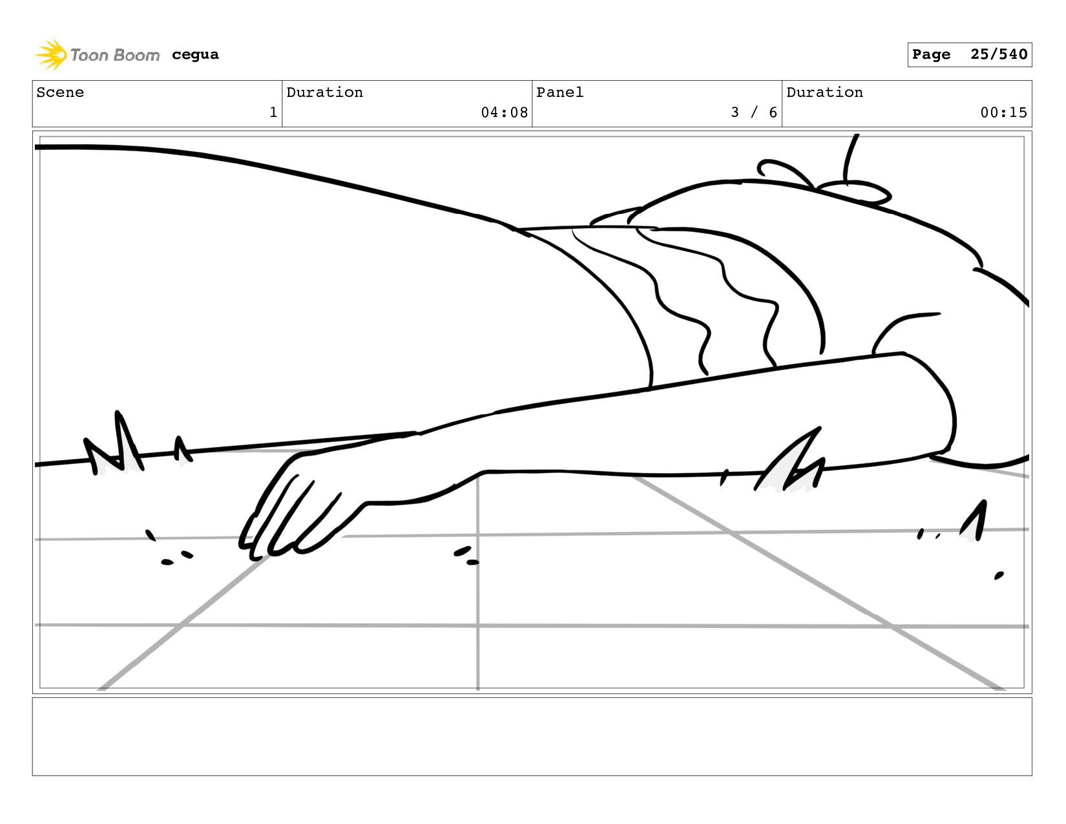Click the panel count '3 / 6'
The width and height of the screenshot is (1066, 824).
754,112
